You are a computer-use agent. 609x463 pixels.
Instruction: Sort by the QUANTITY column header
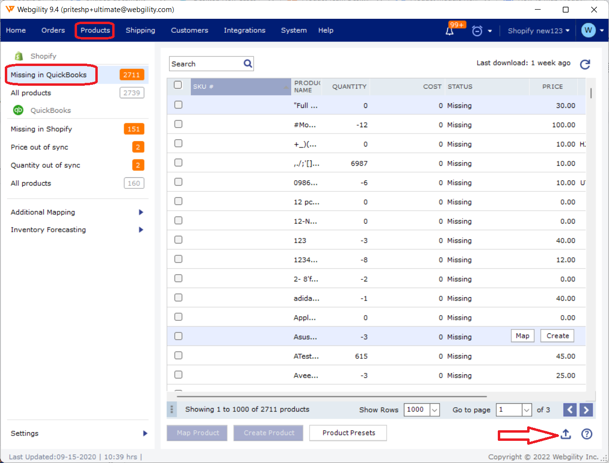350,87
